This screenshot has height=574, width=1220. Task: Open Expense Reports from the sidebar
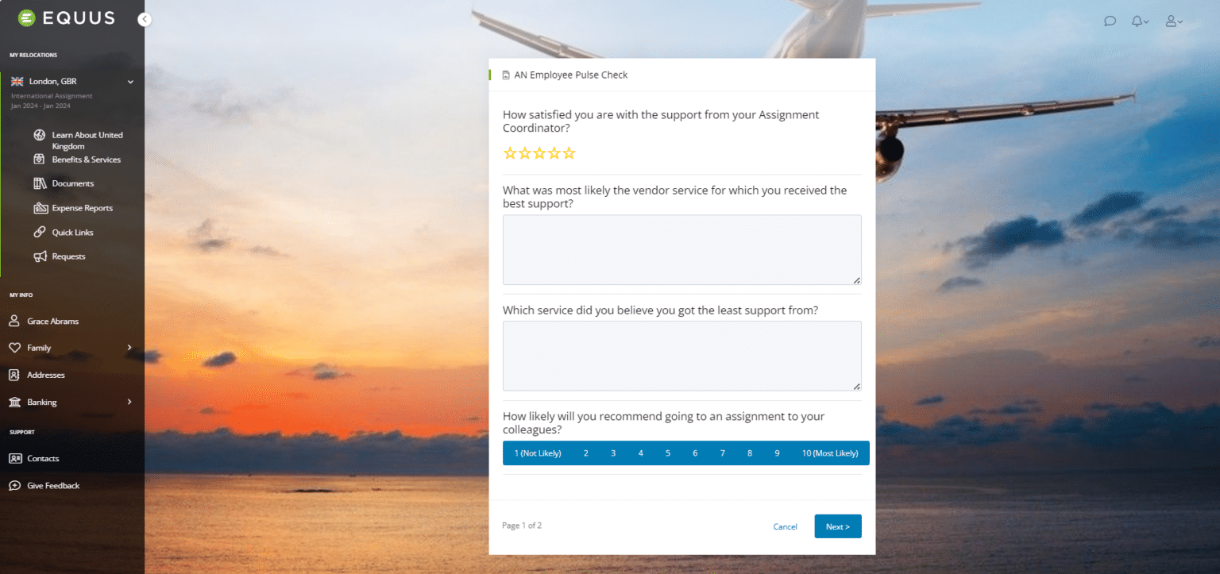(84, 207)
